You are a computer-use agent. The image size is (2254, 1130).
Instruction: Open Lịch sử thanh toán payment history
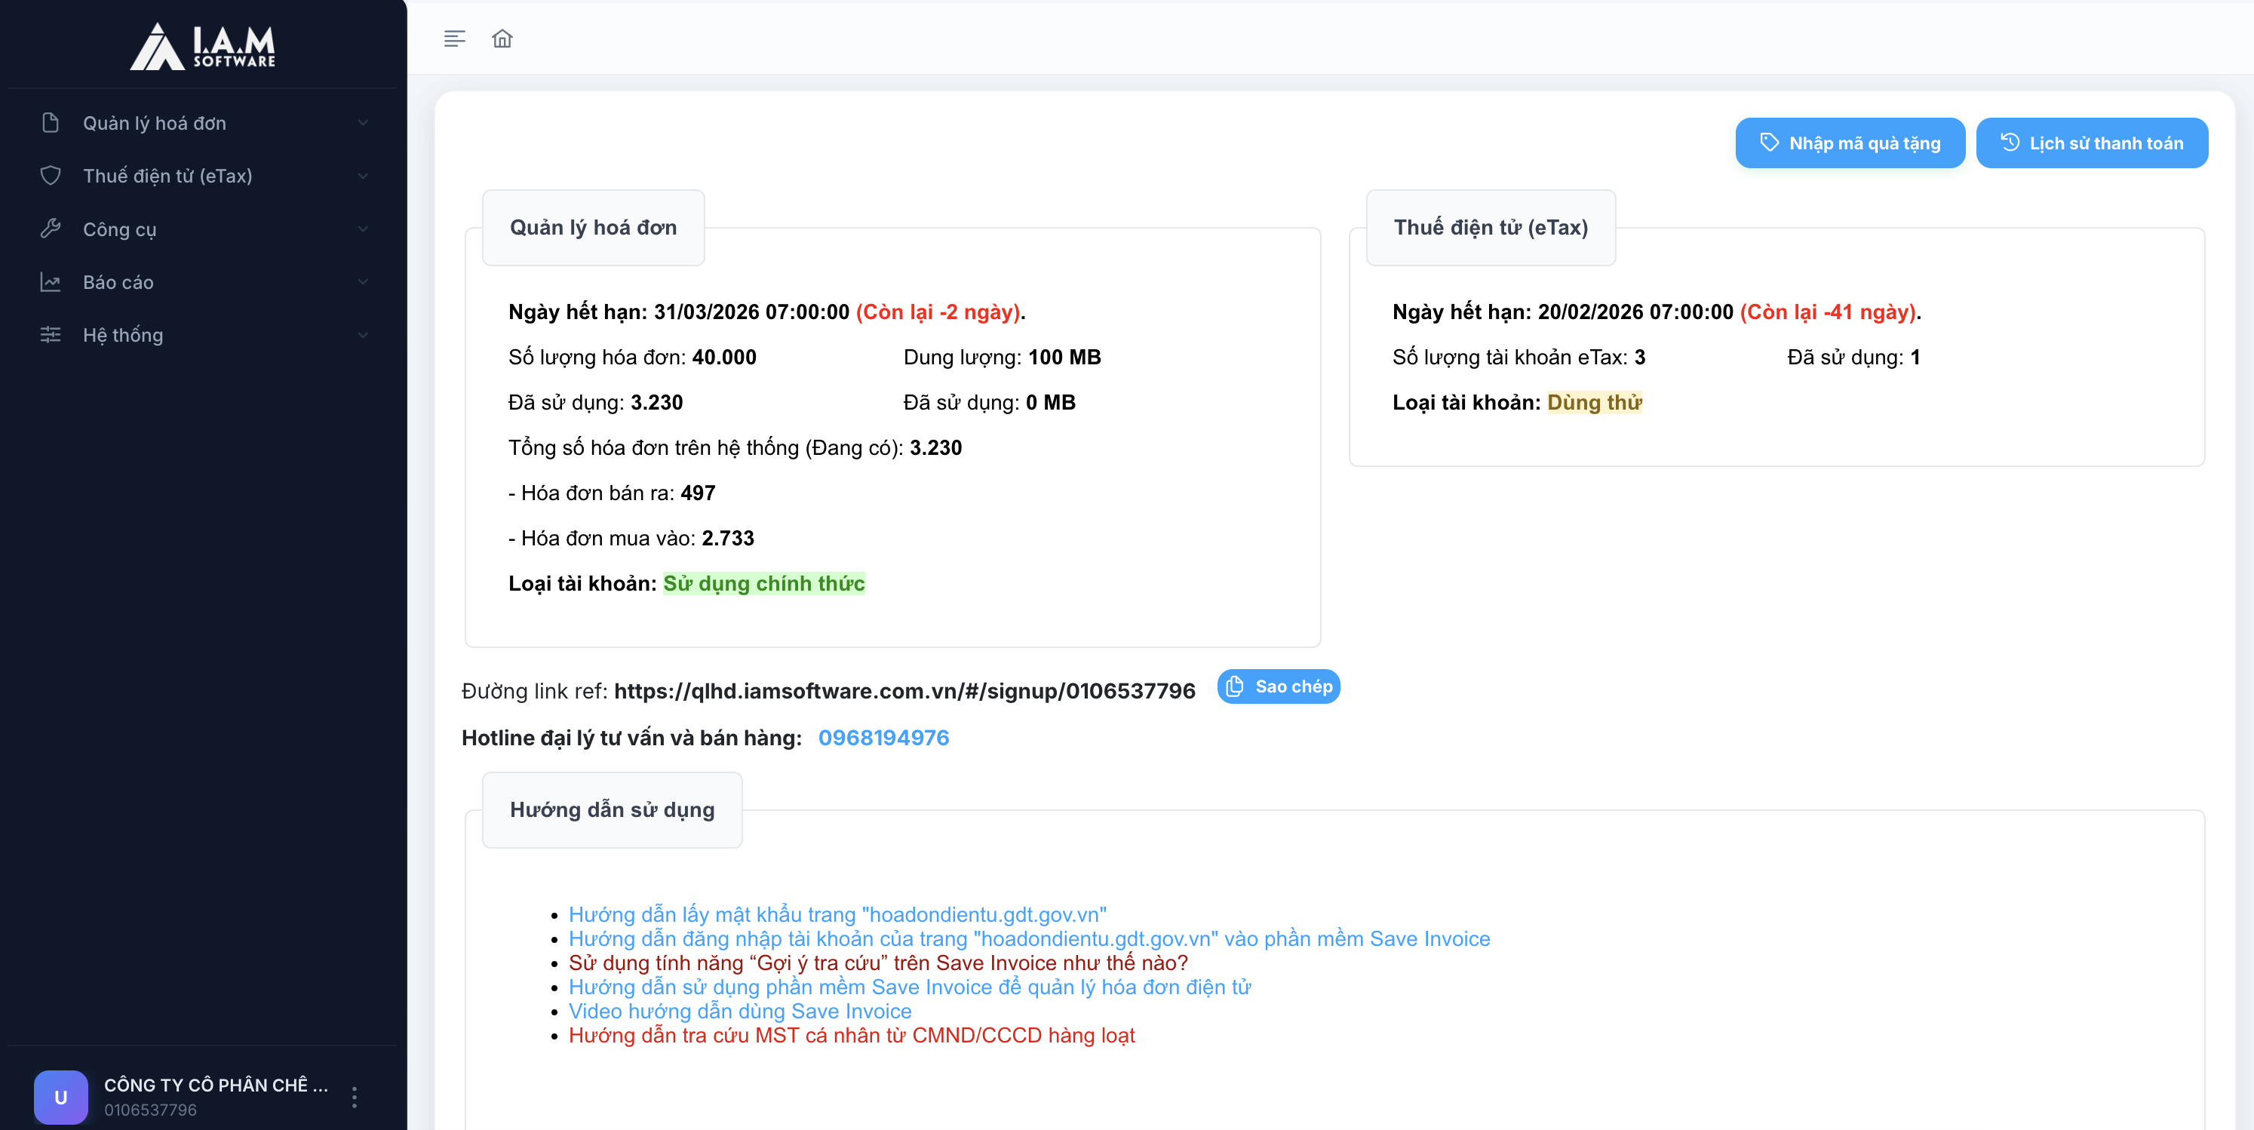pos(2091,143)
